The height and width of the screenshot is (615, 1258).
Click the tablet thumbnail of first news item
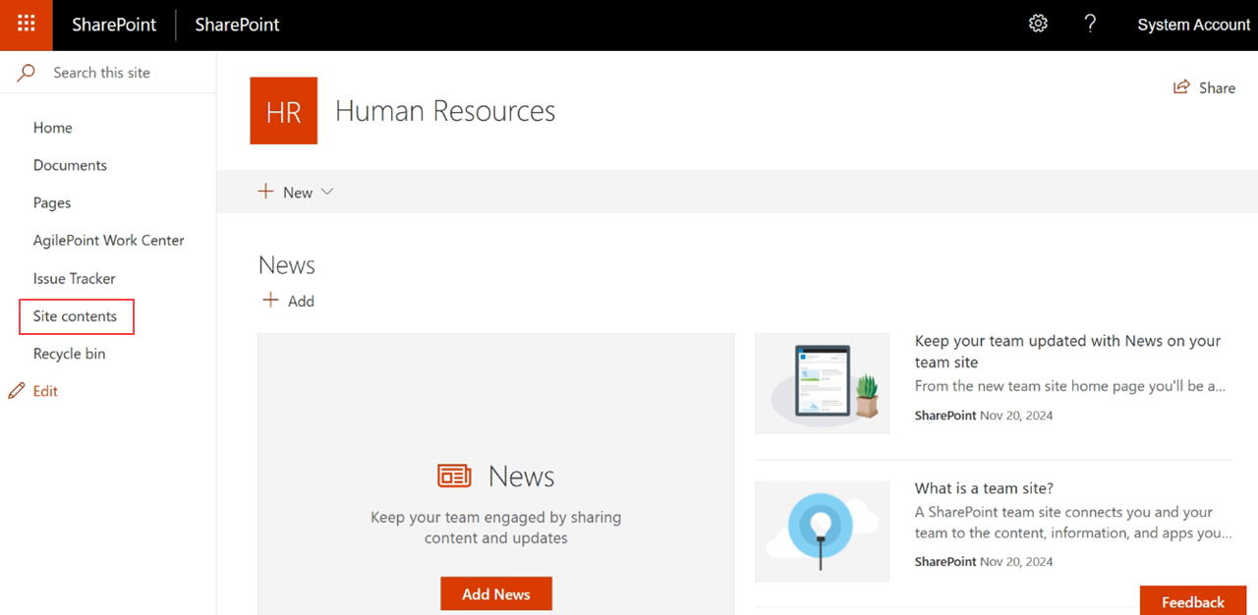click(823, 383)
